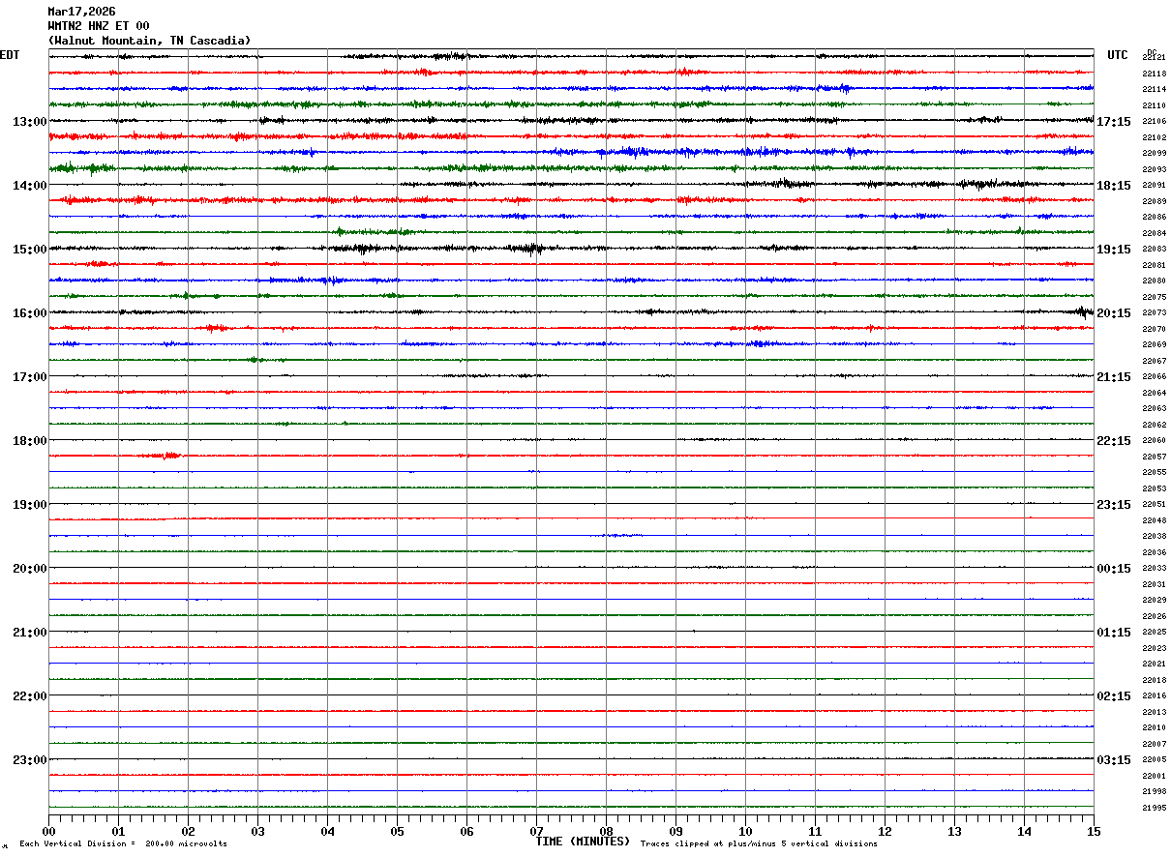Select DC offset value "22016"
The height and width of the screenshot is (857, 1171).
point(1155,696)
